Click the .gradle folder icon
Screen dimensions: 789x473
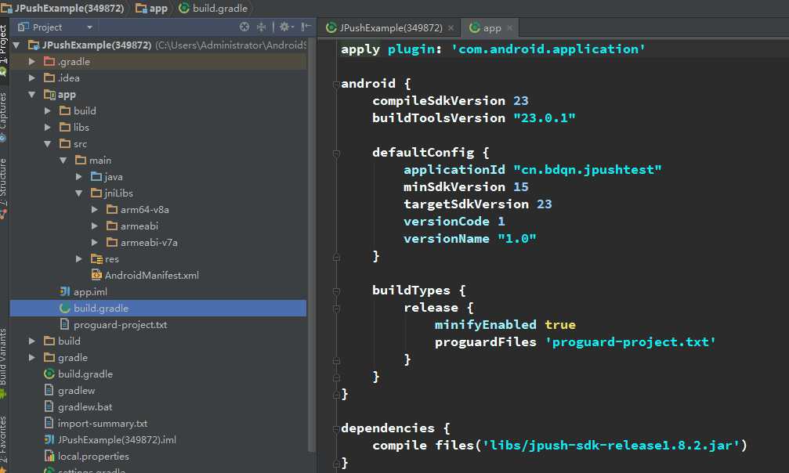coord(49,61)
